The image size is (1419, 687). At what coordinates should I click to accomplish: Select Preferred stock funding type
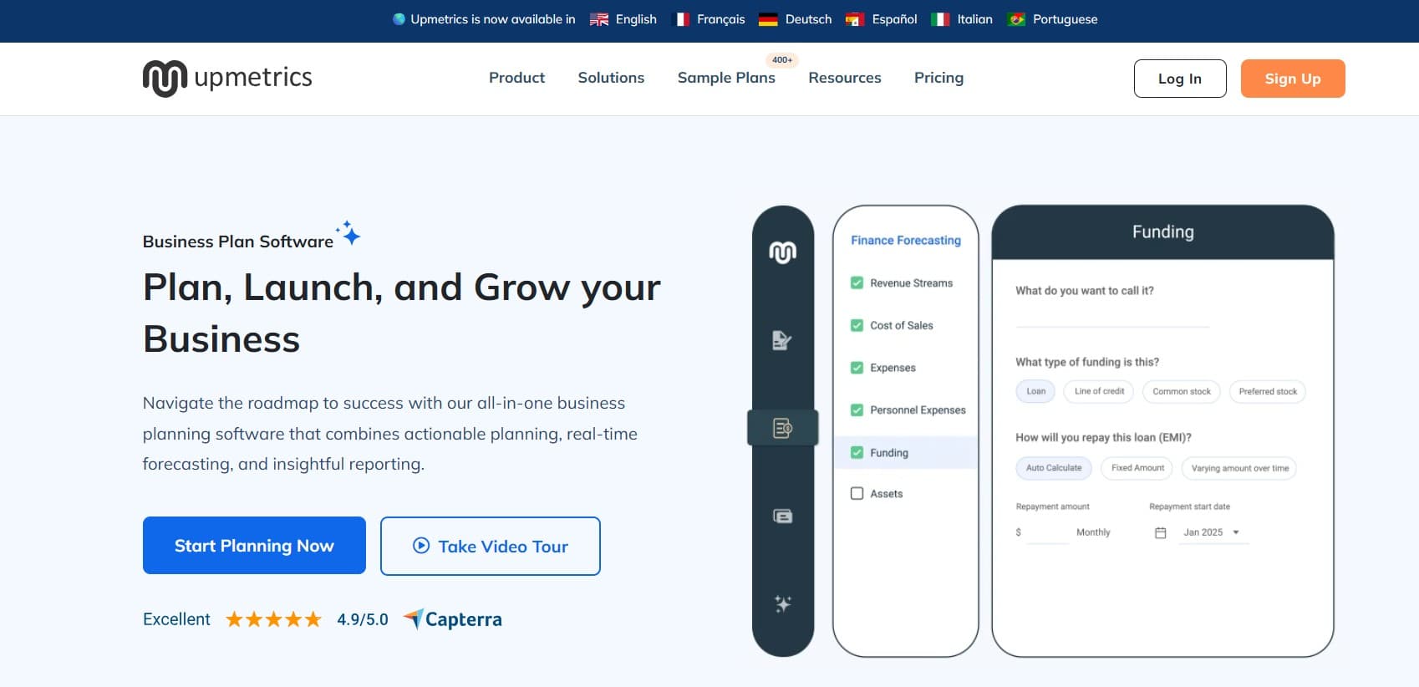pyautogui.click(x=1268, y=391)
